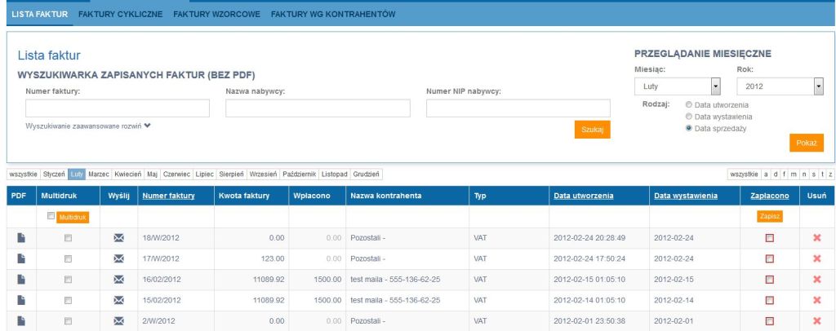Delete invoice 16/02/2012 with red X
836x331 pixels.
[x=816, y=280]
